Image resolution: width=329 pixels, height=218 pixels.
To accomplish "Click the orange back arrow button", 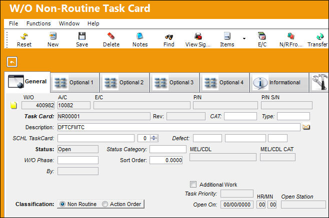I will coord(12,62).
